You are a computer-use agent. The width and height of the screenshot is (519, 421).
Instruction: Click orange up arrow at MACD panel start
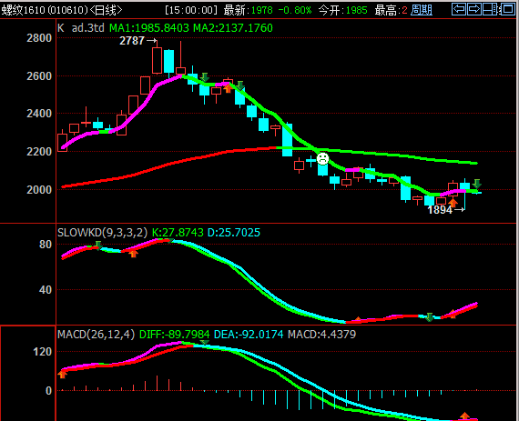(62, 374)
